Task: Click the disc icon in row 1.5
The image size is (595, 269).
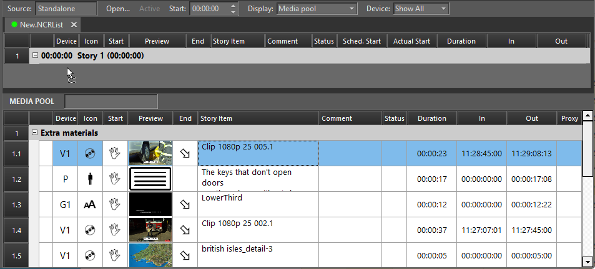Action: point(91,255)
